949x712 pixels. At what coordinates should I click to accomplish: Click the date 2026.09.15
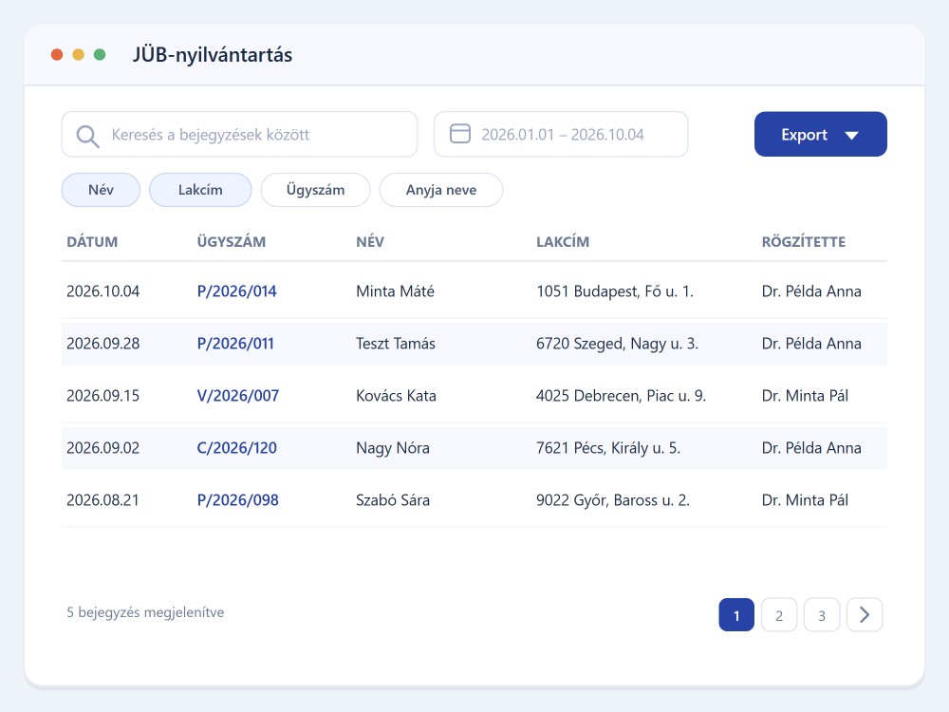point(102,395)
